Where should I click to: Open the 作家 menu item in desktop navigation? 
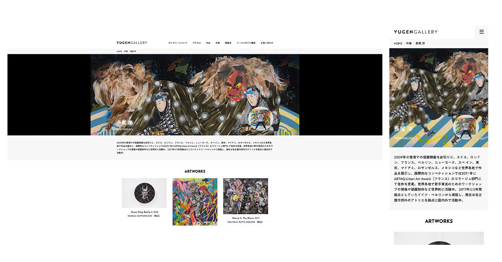click(218, 43)
